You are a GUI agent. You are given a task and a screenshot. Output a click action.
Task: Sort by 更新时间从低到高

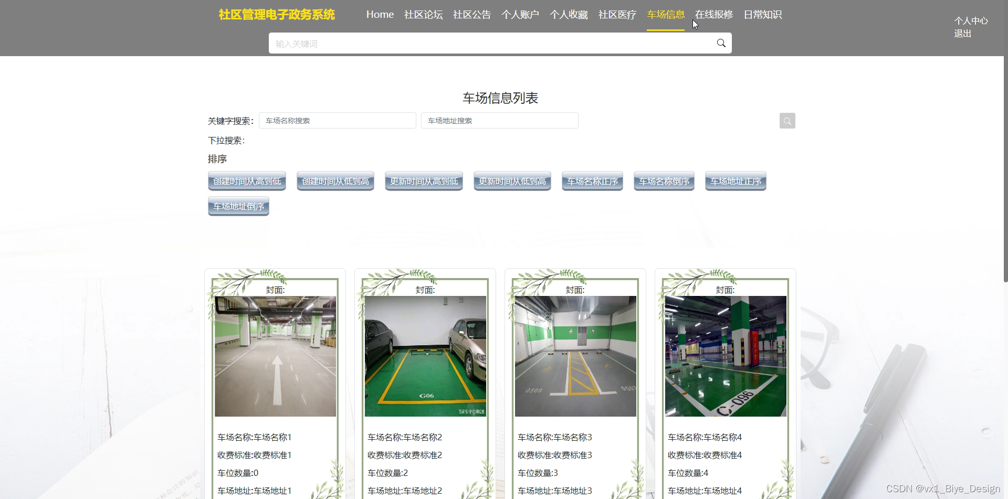[512, 181]
